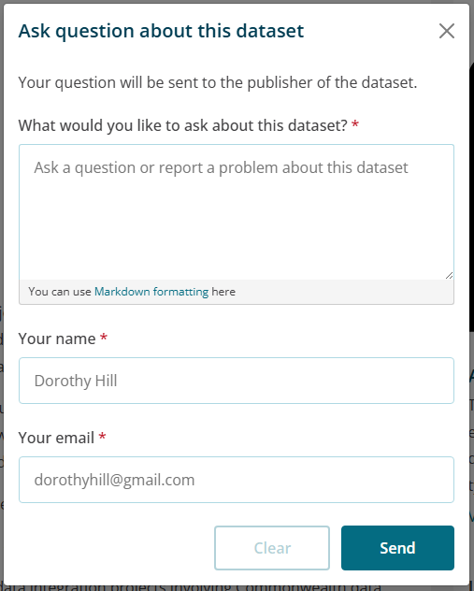
Task: Click the textarea resize grip handle
Action: click(x=449, y=276)
